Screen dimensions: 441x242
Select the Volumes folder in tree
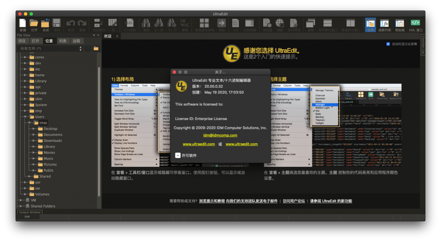point(42,194)
